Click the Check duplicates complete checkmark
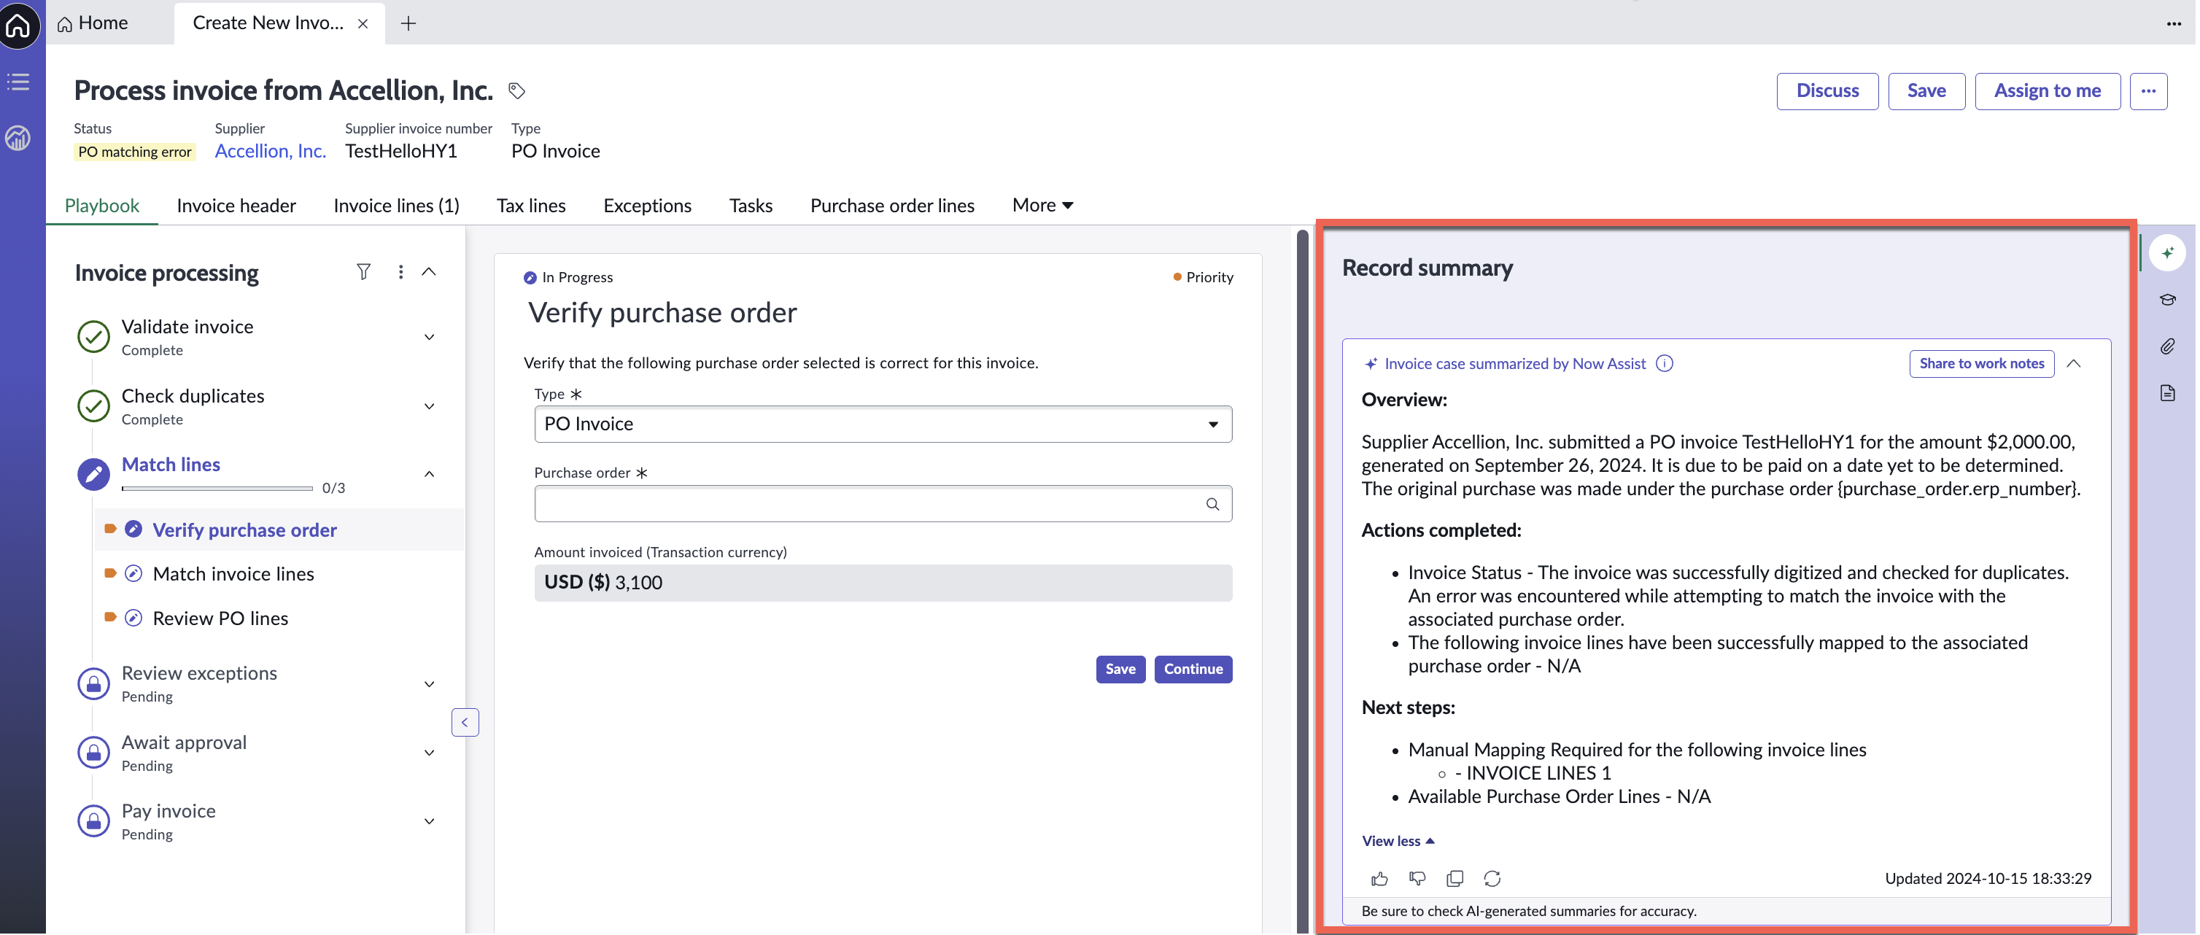Image resolution: width=2200 pixels, height=935 pixels. tap(94, 406)
